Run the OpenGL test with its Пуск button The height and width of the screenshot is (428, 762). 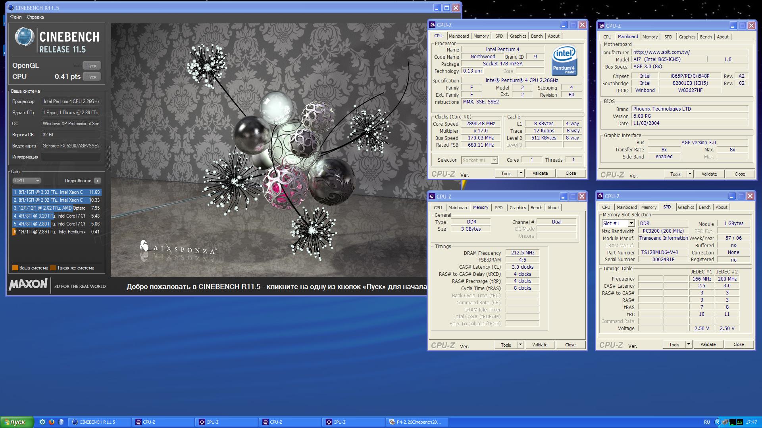(92, 66)
